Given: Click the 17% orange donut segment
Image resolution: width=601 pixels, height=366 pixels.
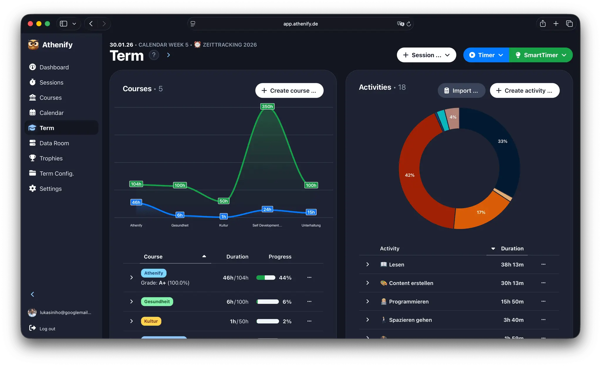Looking at the screenshot, I should pos(481,212).
